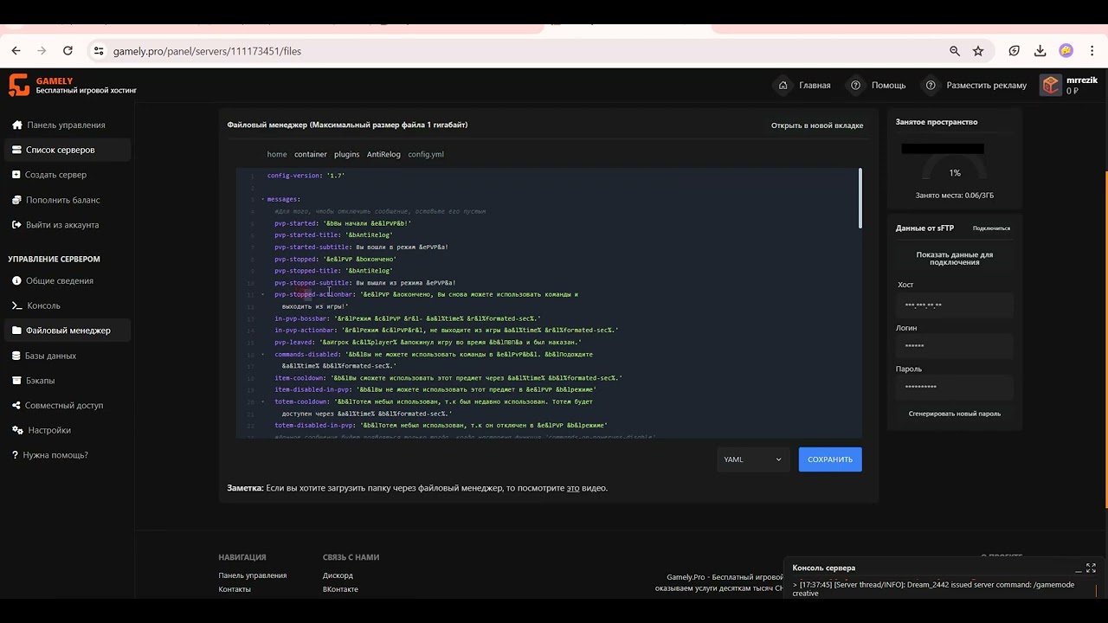Click the Файловый менеджер folder icon

pyautogui.click(x=17, y=331)
